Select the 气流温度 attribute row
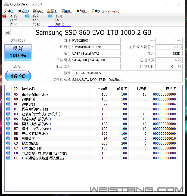This screenshot has height=196, width=187. tap(91, 138)
